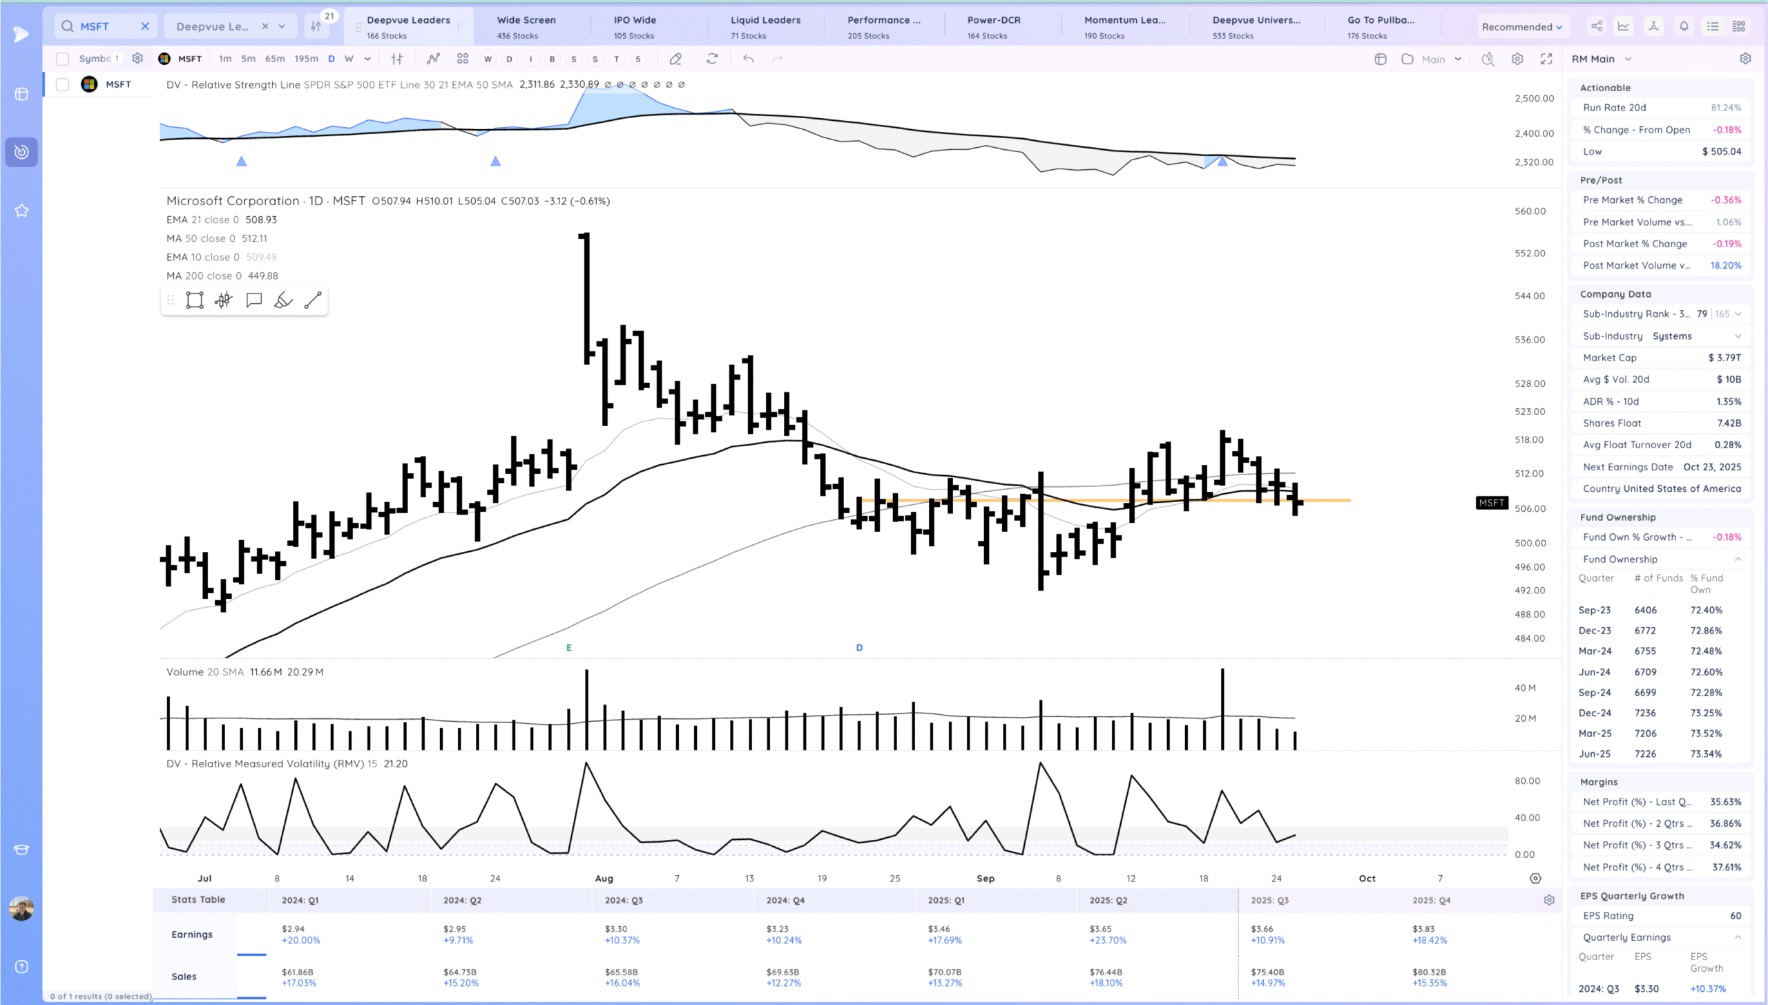Open the indicators icon
The image size is (1768, 1005).
(433, 59)
